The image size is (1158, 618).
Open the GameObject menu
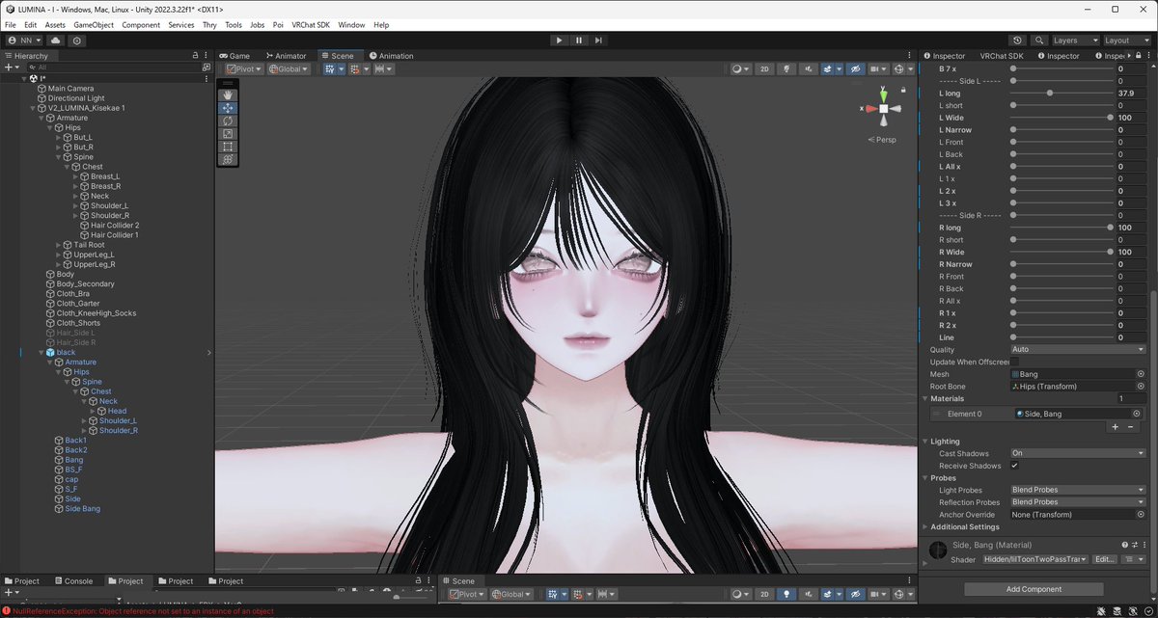(x=94, y=24)
